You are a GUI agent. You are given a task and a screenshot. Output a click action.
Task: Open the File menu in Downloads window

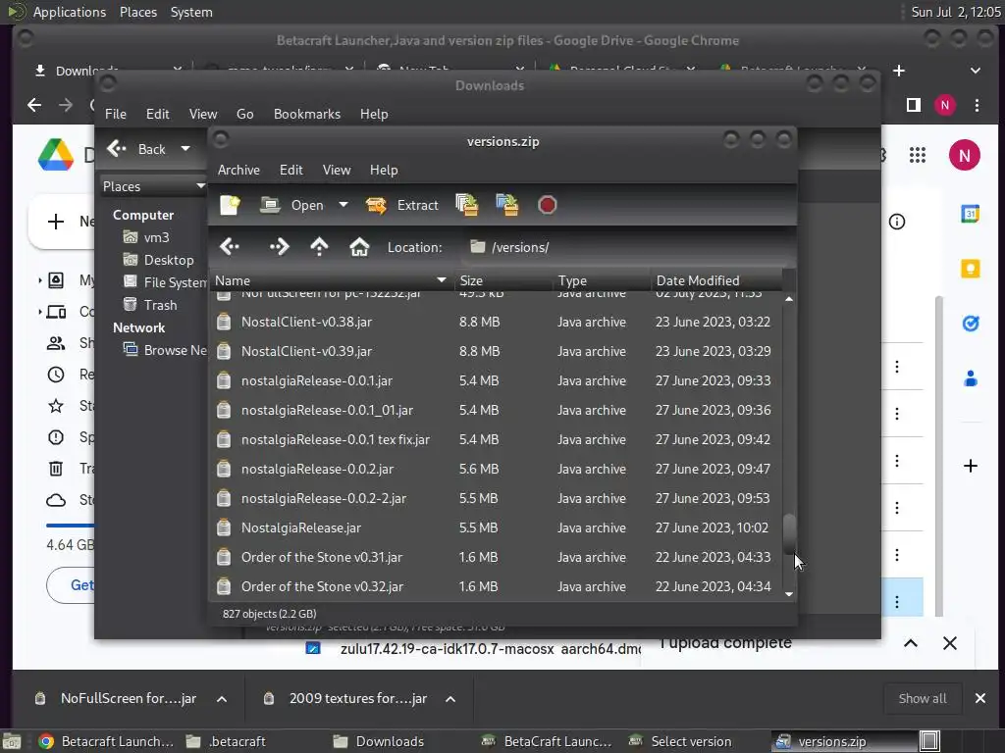coord(116,114)
